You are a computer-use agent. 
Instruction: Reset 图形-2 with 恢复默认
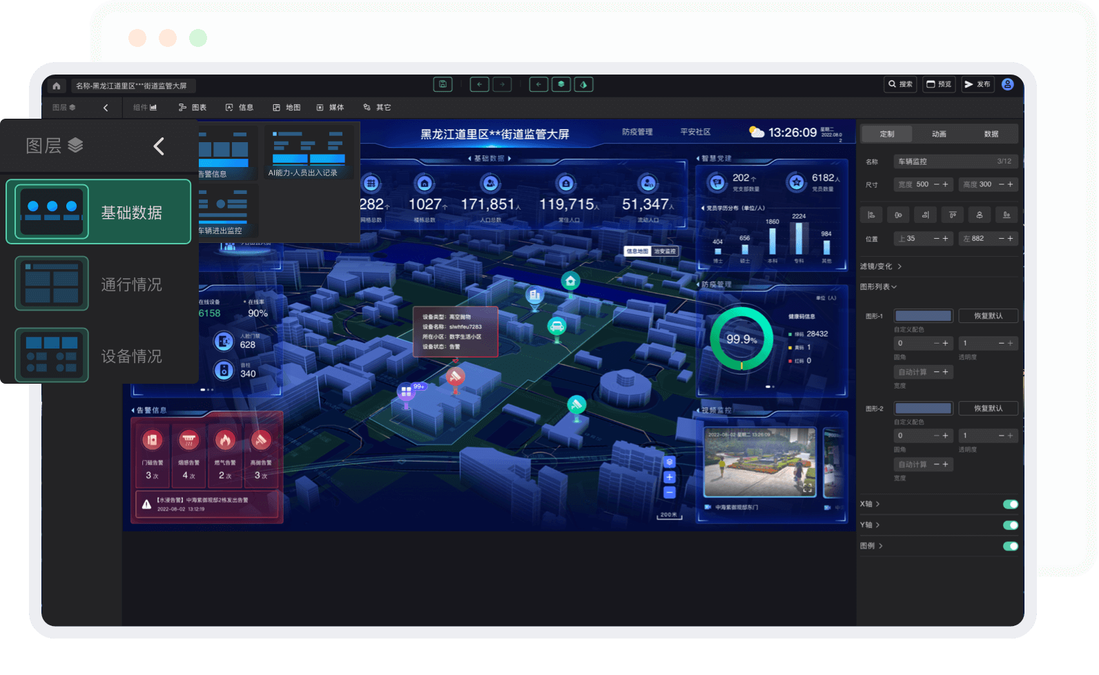click(x=988, y=409)
